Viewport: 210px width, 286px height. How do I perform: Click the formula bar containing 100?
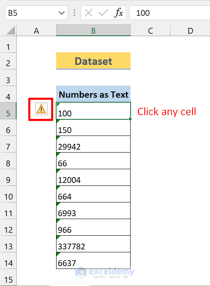[x=170, y=13]
